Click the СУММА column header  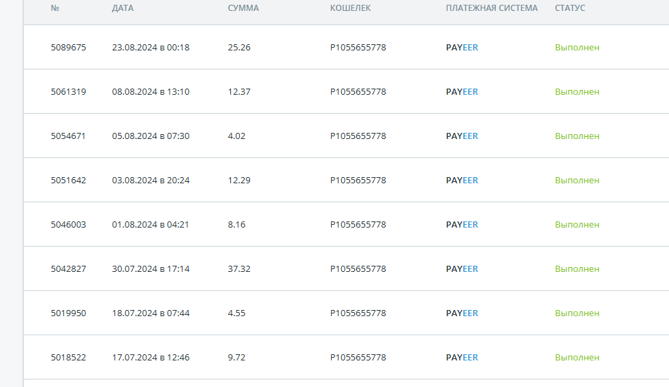point(243,8)
